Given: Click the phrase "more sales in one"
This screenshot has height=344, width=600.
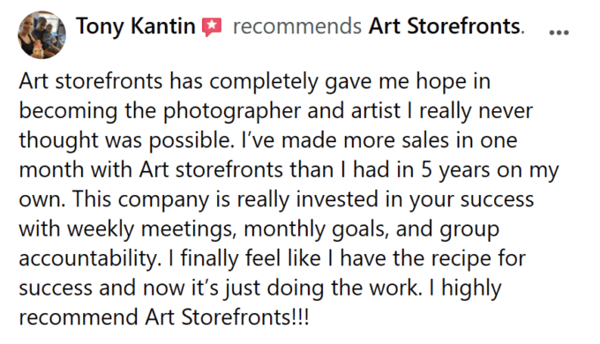Looking at the screenshot, I should [430, 141].
